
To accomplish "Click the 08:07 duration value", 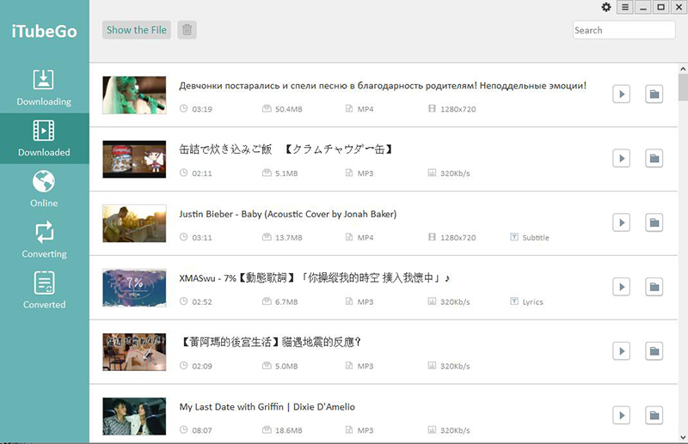I will (202, 430).
